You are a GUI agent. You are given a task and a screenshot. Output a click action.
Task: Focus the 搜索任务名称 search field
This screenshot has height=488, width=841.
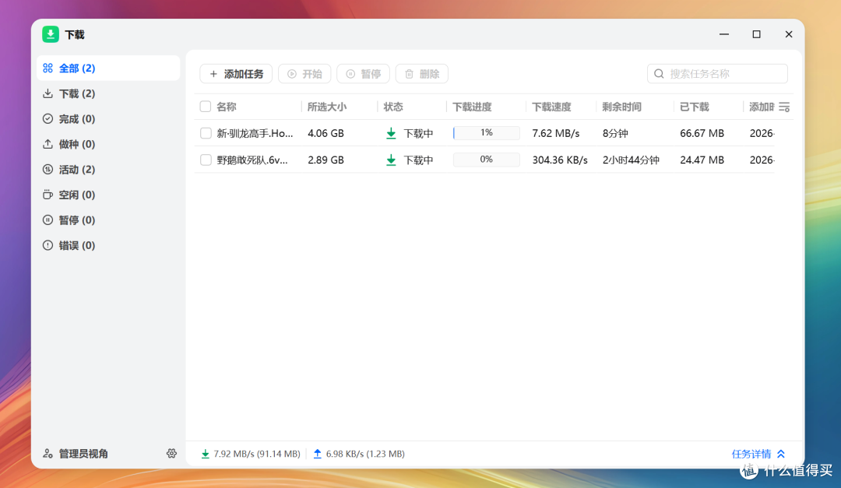[x=718, y=74]
